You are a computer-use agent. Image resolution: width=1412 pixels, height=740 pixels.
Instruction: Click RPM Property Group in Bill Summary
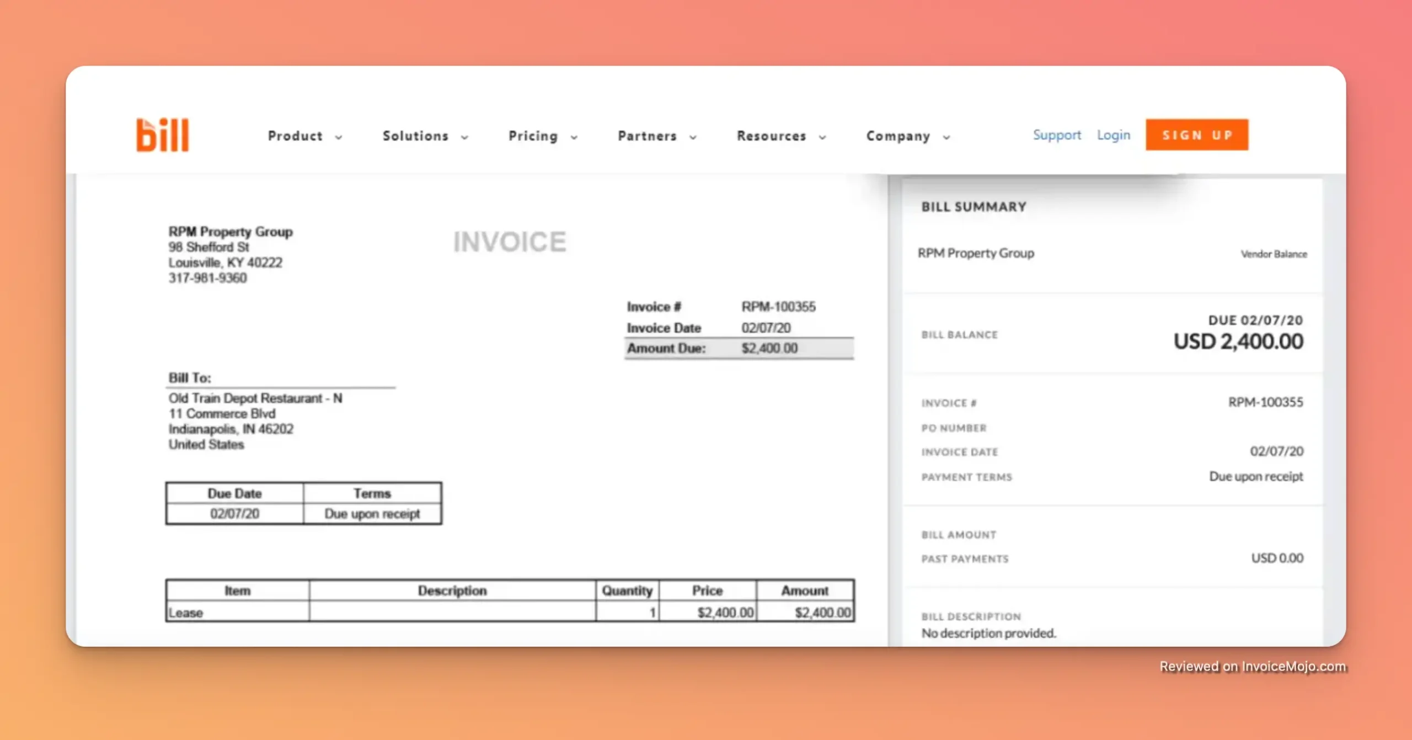tap(976, 253)
